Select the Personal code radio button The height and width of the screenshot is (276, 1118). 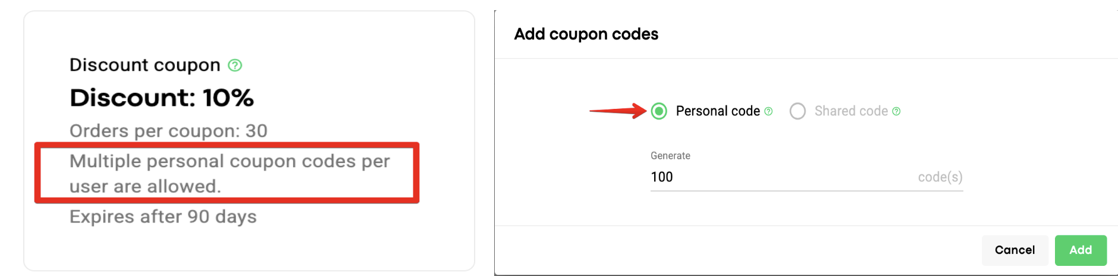(x=659, y=111)
